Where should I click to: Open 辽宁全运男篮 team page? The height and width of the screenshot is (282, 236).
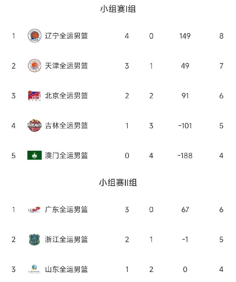coord(67,36)
